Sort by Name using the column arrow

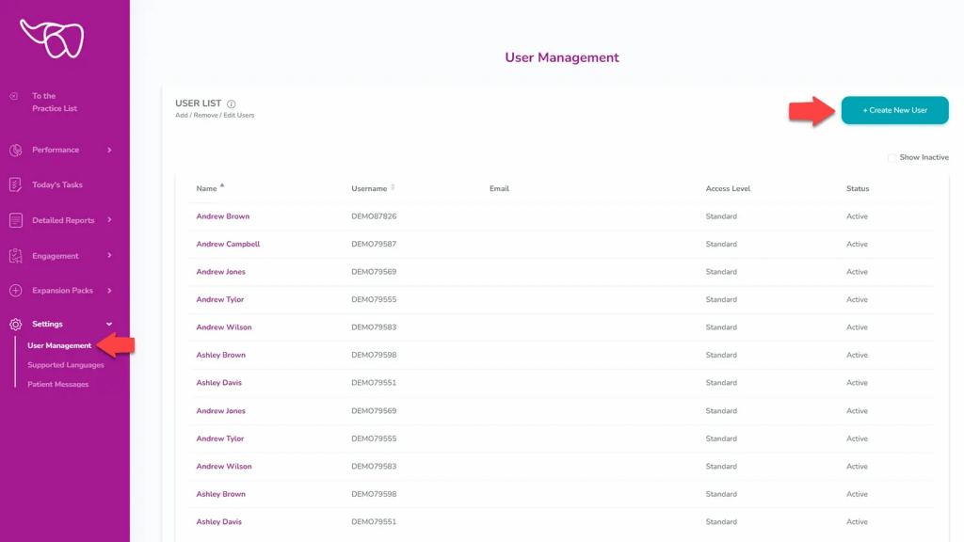[220, 184]
